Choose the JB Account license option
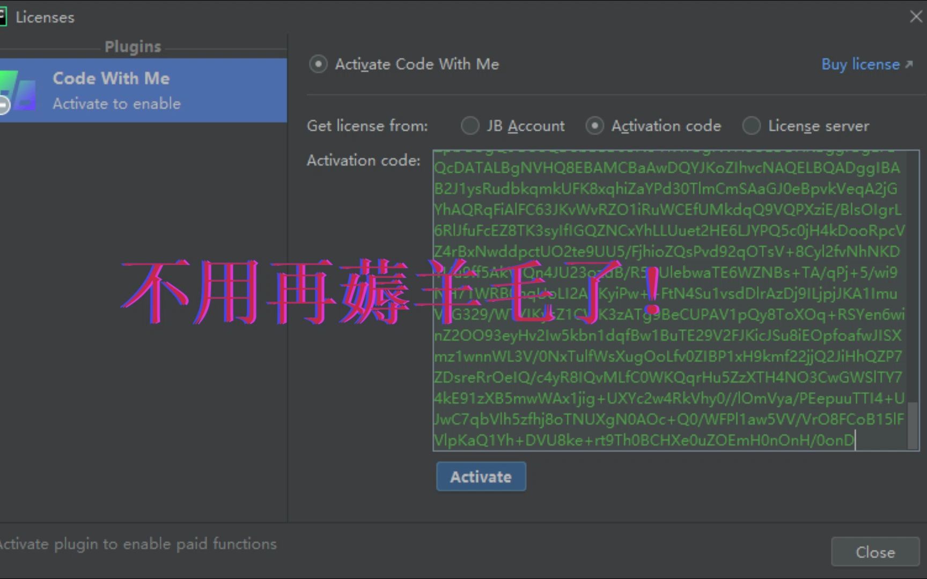927x579 pixels. tap(470, 126)
